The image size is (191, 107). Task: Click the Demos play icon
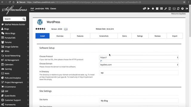click(x=149, y=9)
